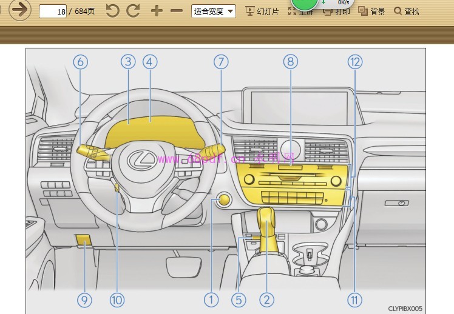Zoom in with the plus icon

point(157,11)
